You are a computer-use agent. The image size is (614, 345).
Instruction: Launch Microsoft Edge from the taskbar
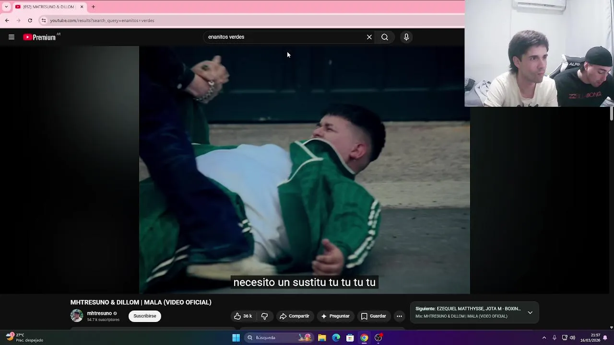coord(336,338)
